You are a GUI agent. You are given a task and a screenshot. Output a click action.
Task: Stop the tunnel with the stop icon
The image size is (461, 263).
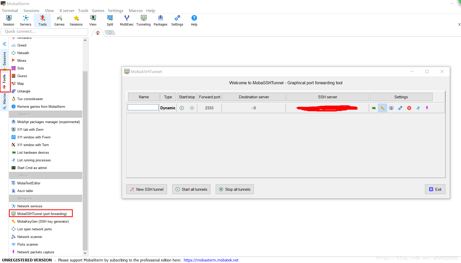coord(192,108)
